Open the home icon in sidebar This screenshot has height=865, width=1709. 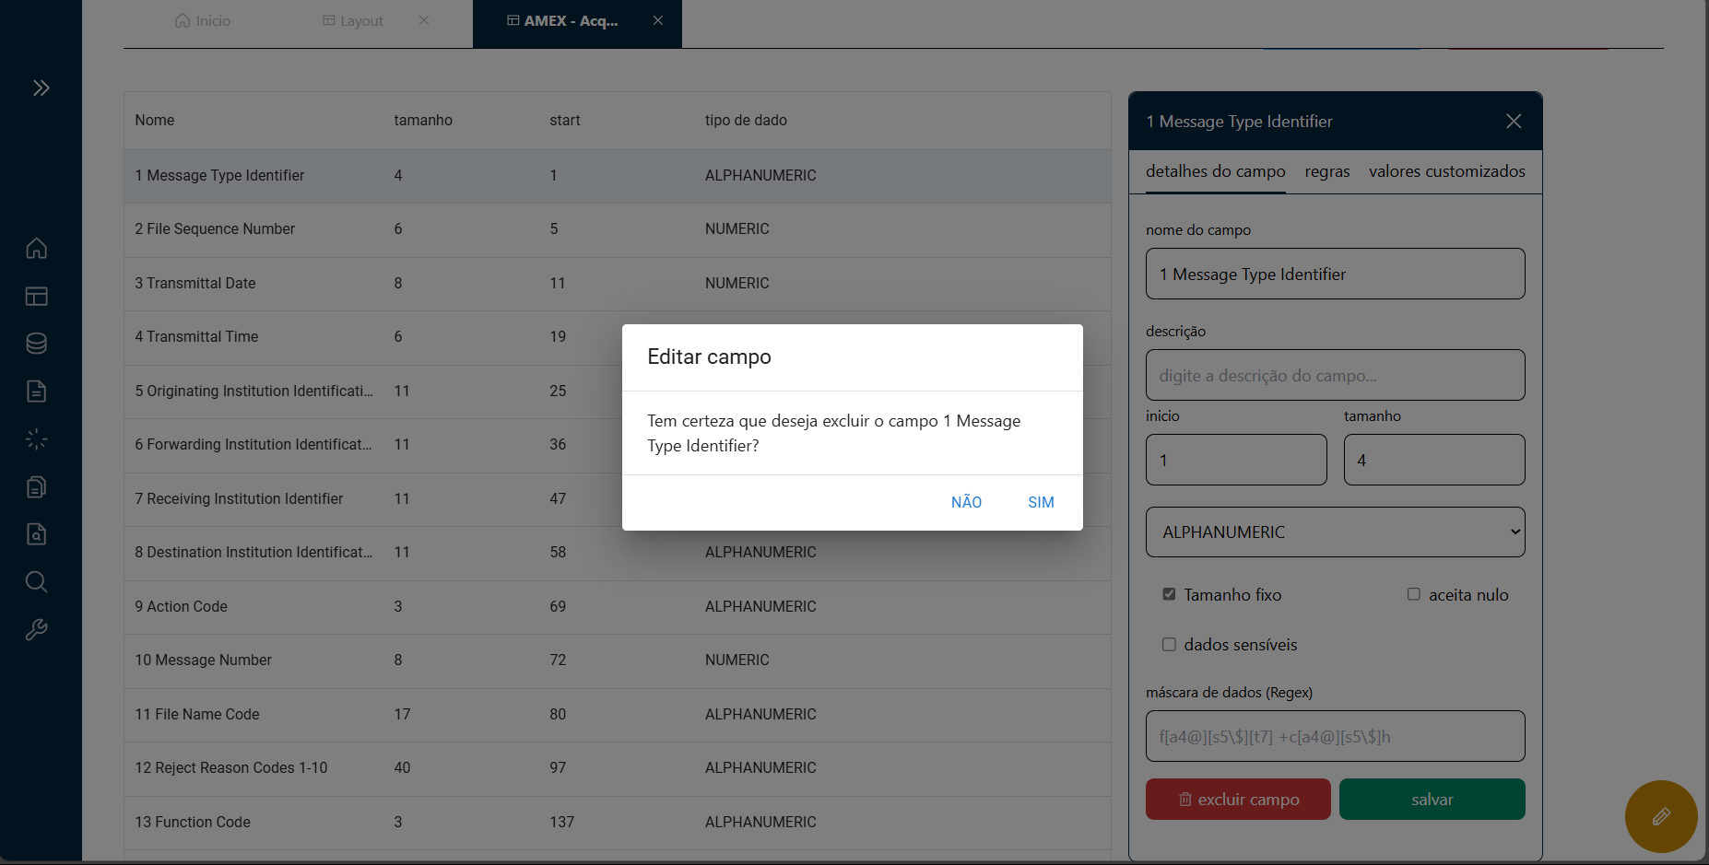(37, 249)
